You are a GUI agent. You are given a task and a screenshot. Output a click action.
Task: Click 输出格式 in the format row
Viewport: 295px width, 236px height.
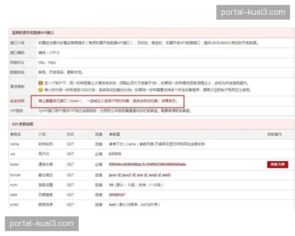pyautogui.click(x=46, y=175)
